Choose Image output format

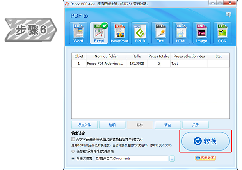coord(201,33)
